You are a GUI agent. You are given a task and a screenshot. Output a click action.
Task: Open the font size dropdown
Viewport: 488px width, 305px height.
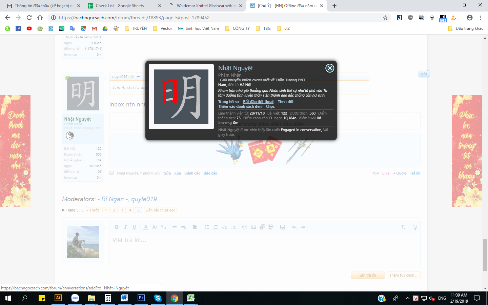155,227
